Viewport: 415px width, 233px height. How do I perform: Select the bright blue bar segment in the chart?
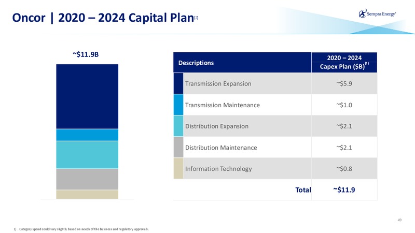coord(87,135)
